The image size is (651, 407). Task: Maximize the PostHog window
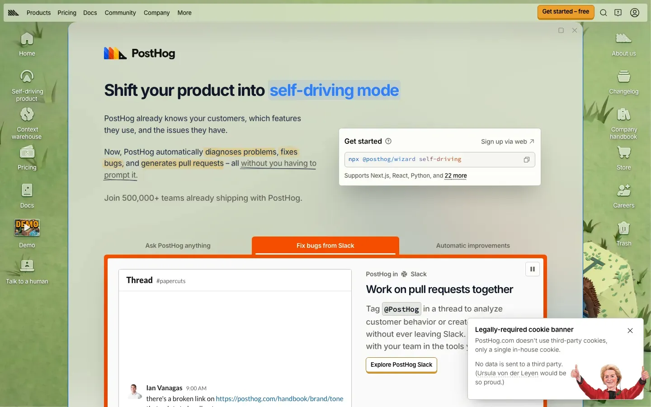click(561, 30)
